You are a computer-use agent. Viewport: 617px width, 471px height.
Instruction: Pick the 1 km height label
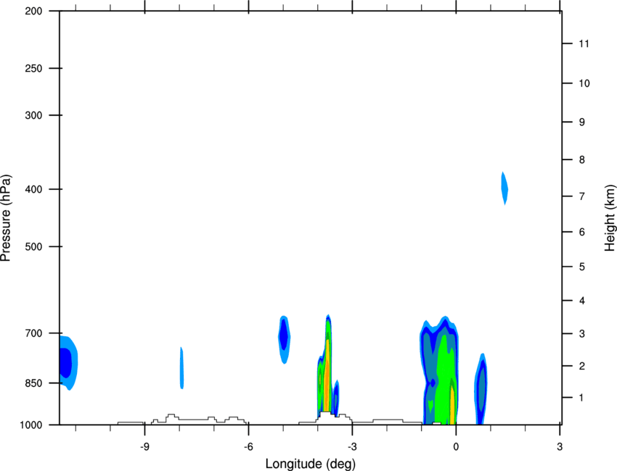pyautogui.click(x=582, y=398)
